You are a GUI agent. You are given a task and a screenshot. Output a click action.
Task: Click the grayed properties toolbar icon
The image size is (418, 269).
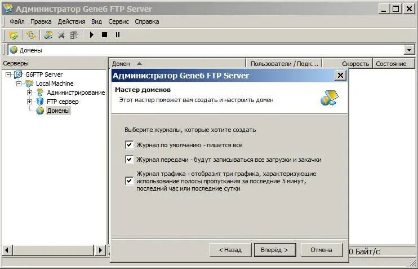coord(74,35)
